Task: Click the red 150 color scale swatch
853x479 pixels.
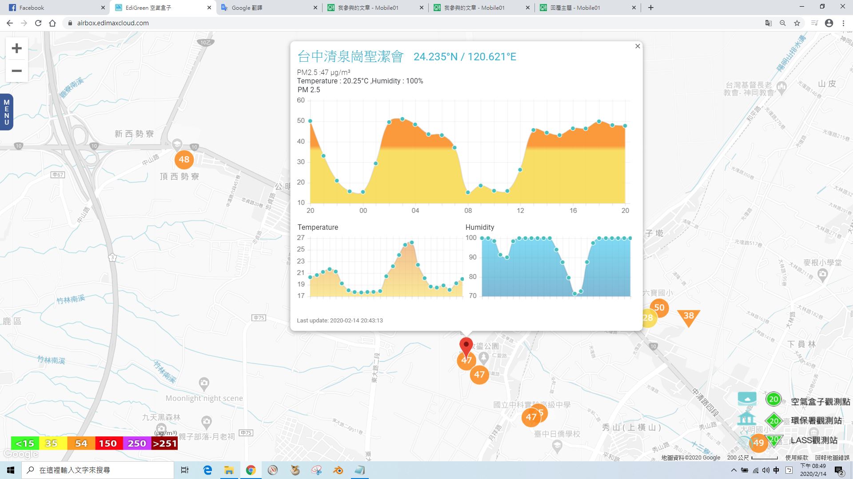Action: click(x=108, y=444)
